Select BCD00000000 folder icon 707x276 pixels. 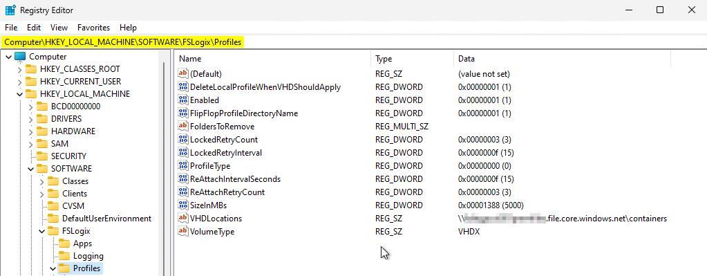[x=42, y=107]
